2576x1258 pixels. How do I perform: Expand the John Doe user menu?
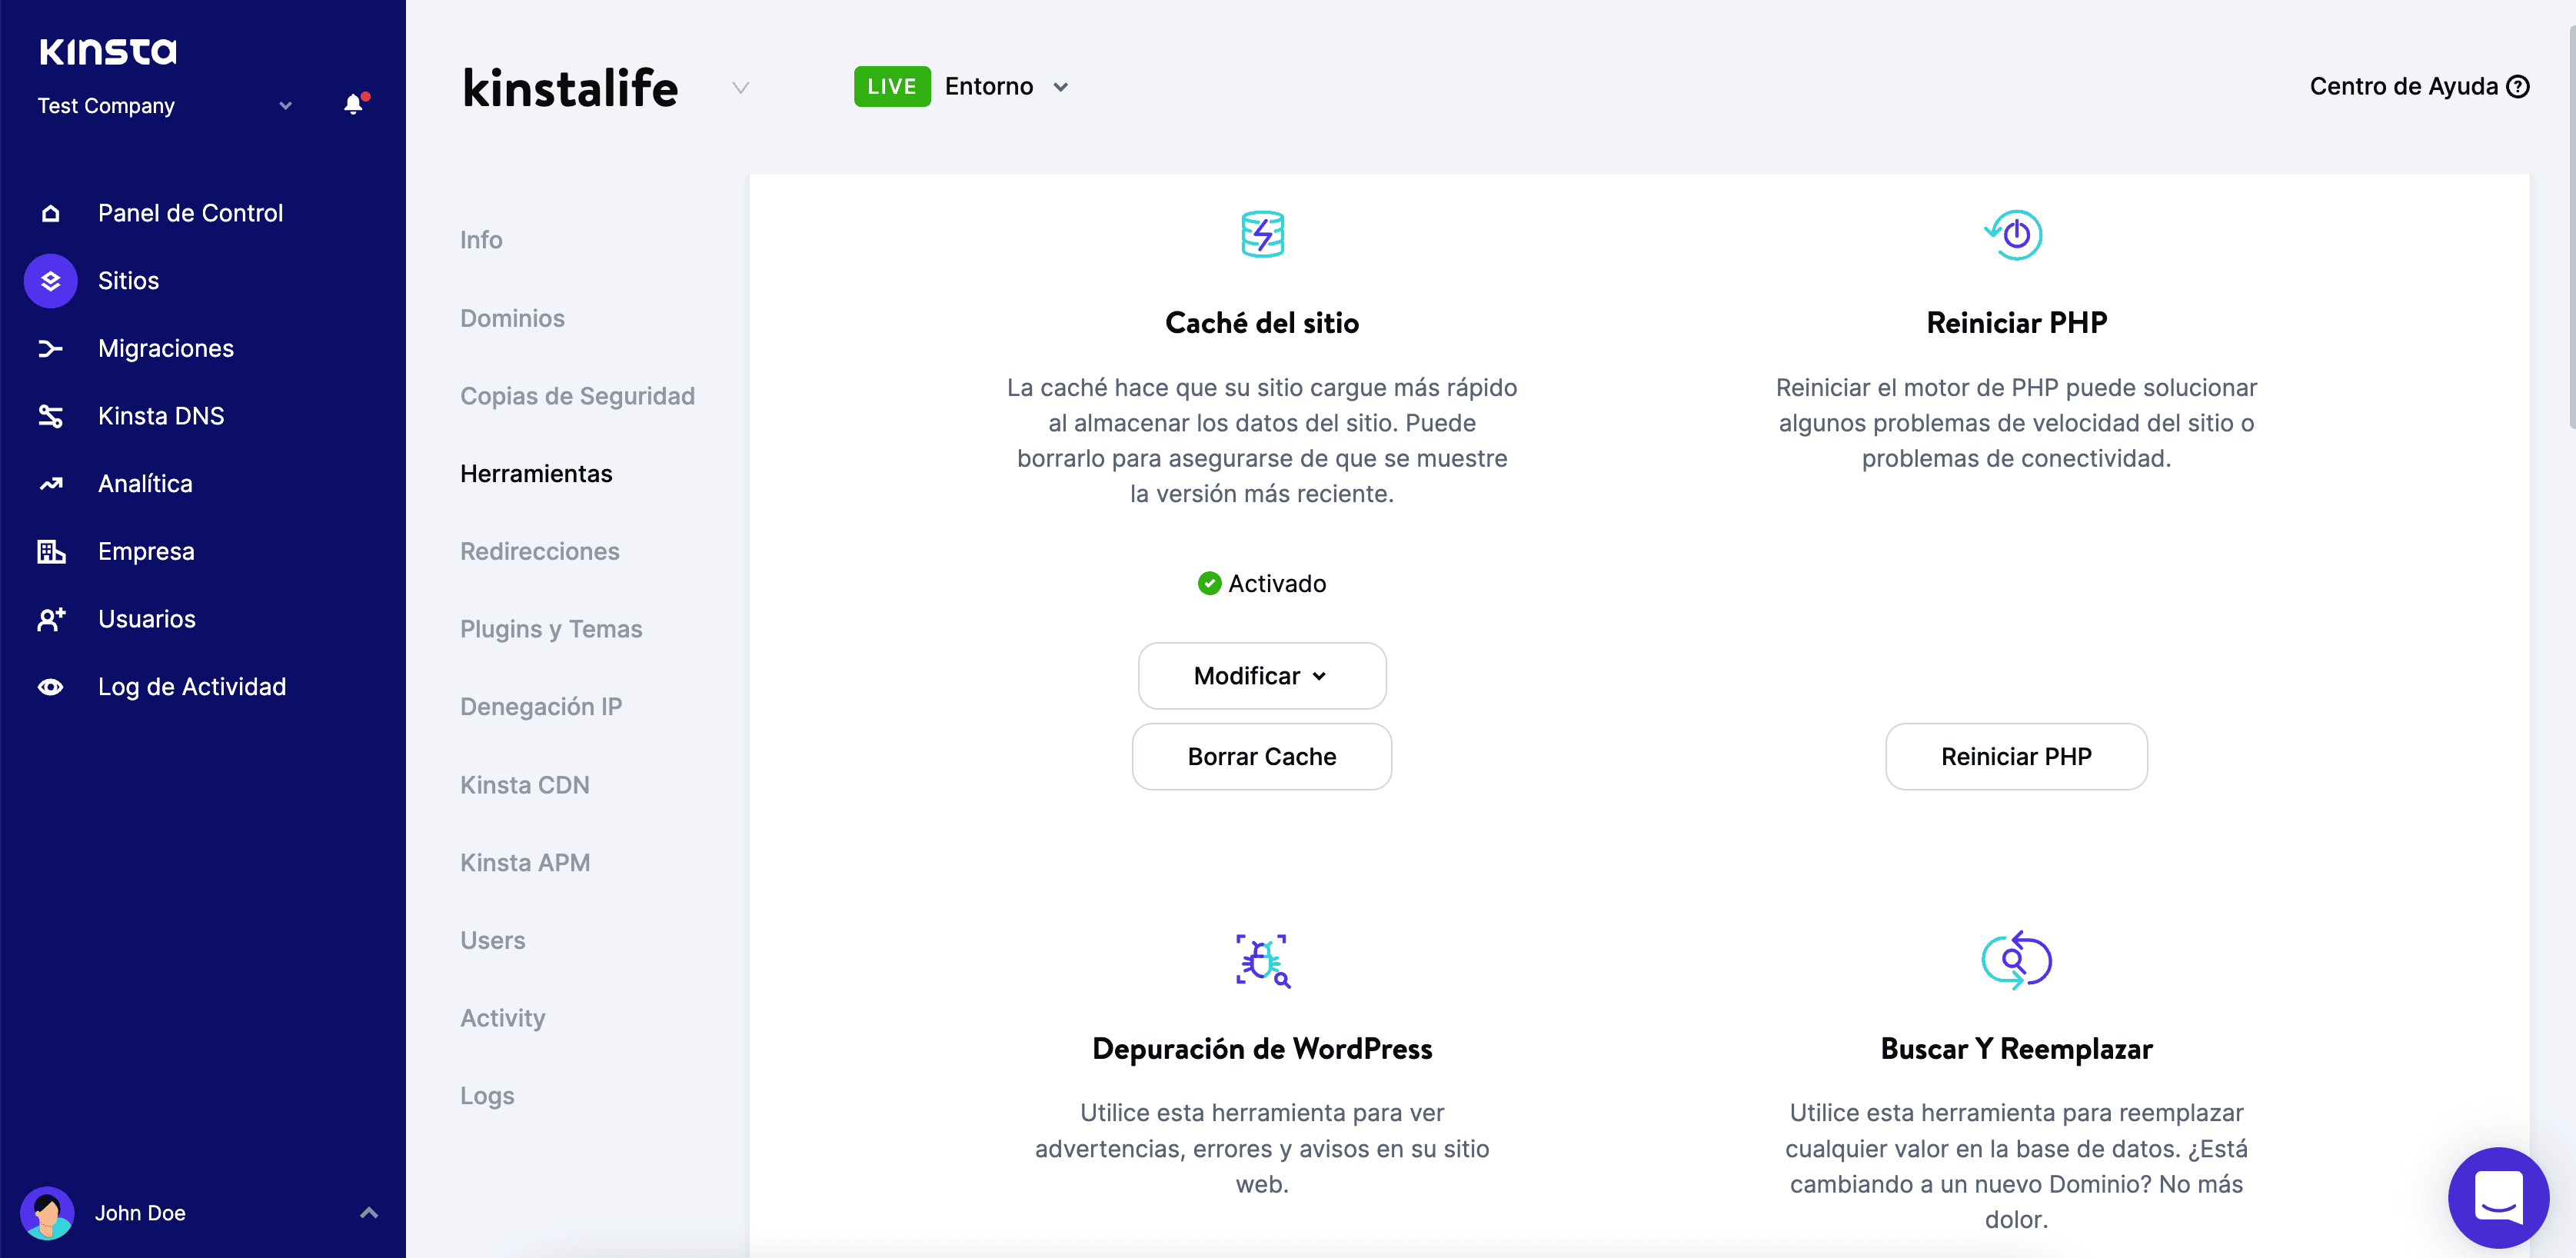click(368, 1213)
